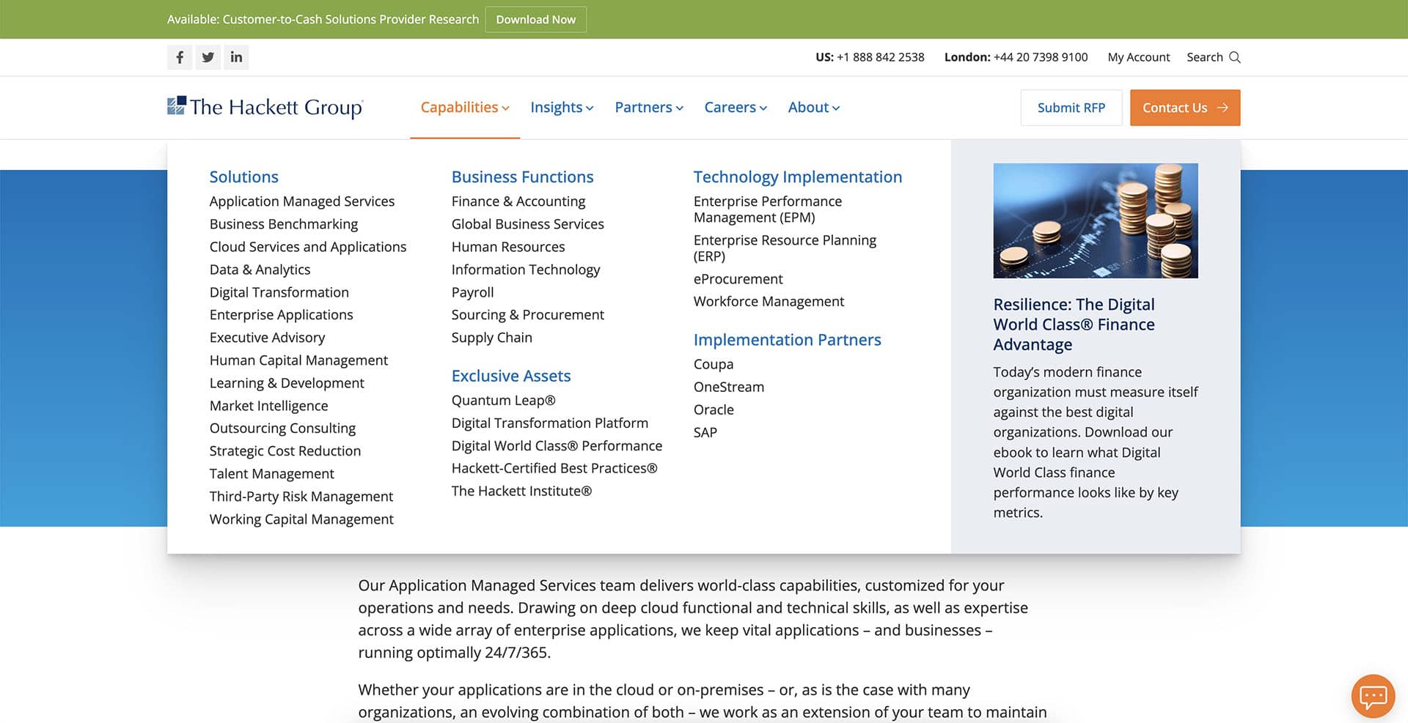Open Supply Chain link
1408x723 pixels.
coord(492,337)
